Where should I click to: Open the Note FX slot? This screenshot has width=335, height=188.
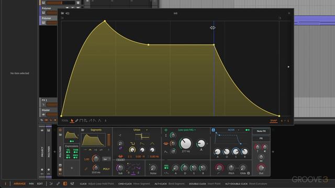pos(261,131)
